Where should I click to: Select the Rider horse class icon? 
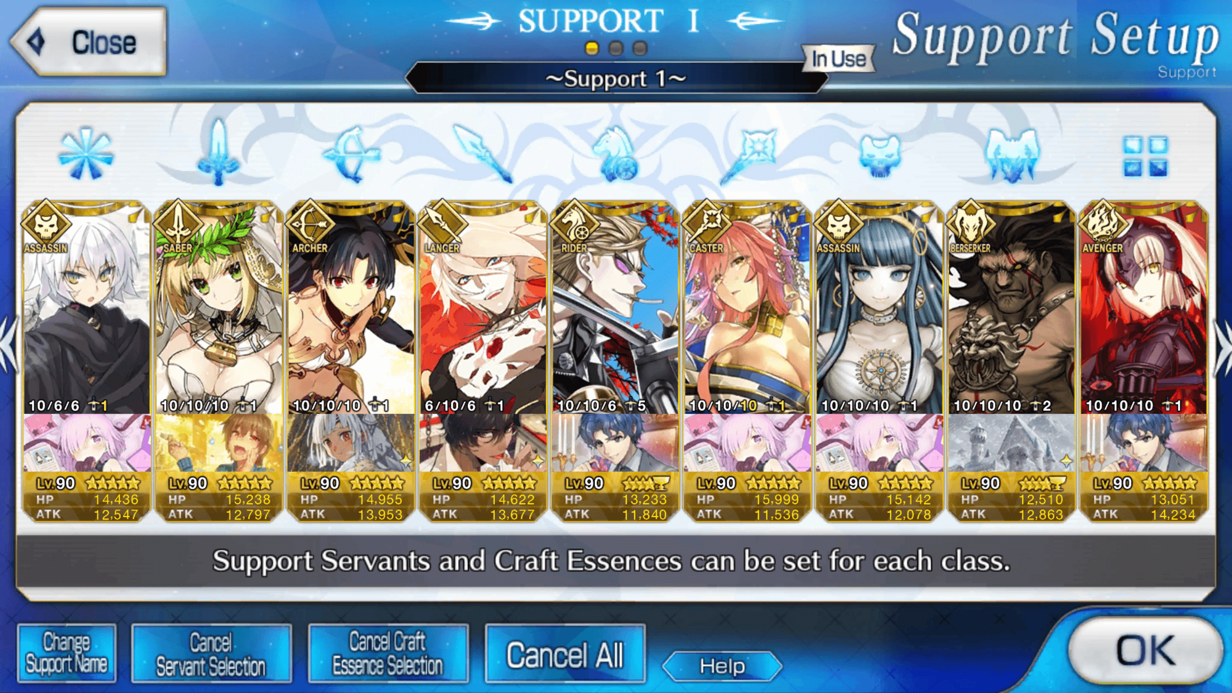(x=615, y=154)
